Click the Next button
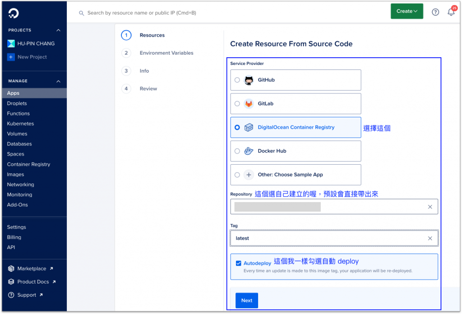Viewport: 462px width, 314px height. (x=247, y=300)
